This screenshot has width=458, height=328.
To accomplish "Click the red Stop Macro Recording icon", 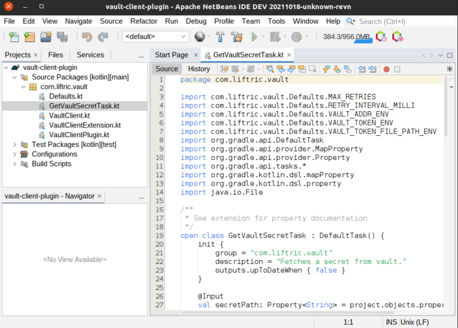I will [386, 69].
